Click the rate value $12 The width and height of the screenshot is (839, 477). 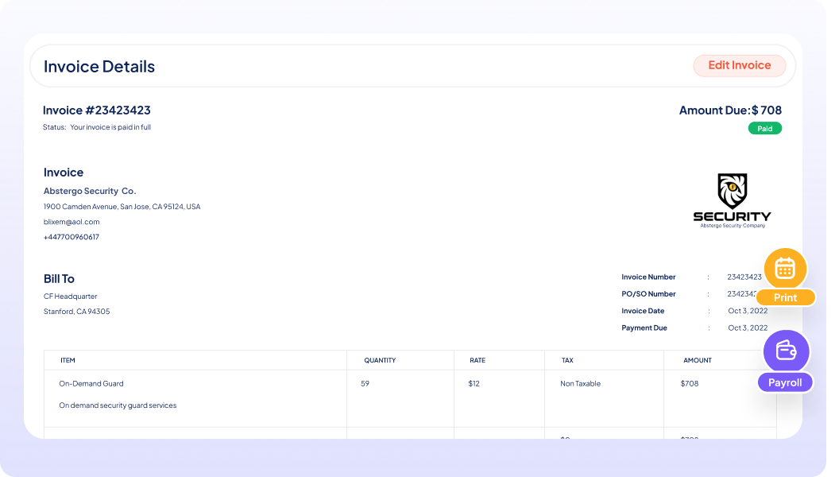coord(474,384)
